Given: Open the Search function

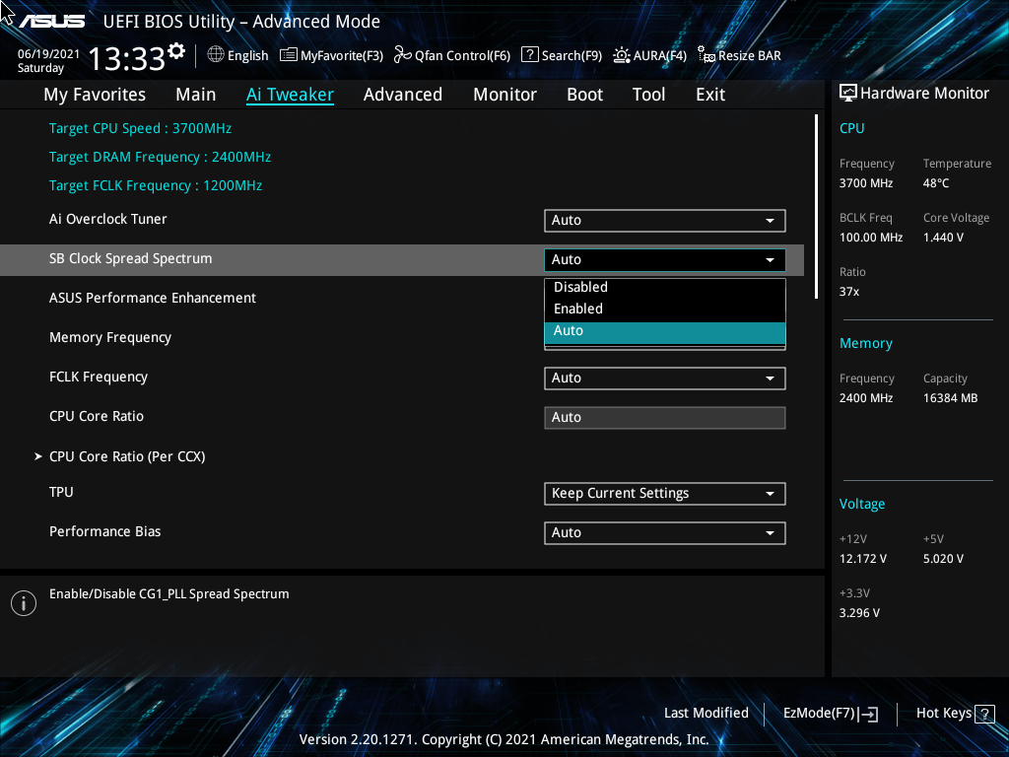Looking at the screenshot, I should (561, 55).
